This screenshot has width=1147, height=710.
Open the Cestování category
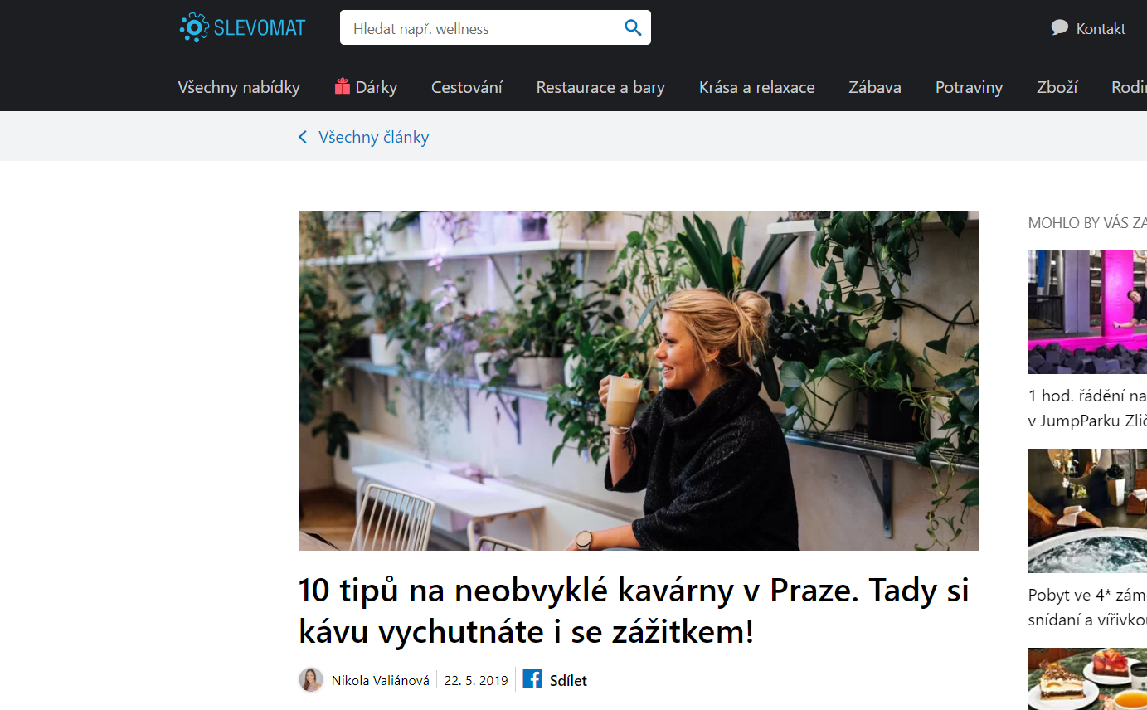[x=467, y=87]
